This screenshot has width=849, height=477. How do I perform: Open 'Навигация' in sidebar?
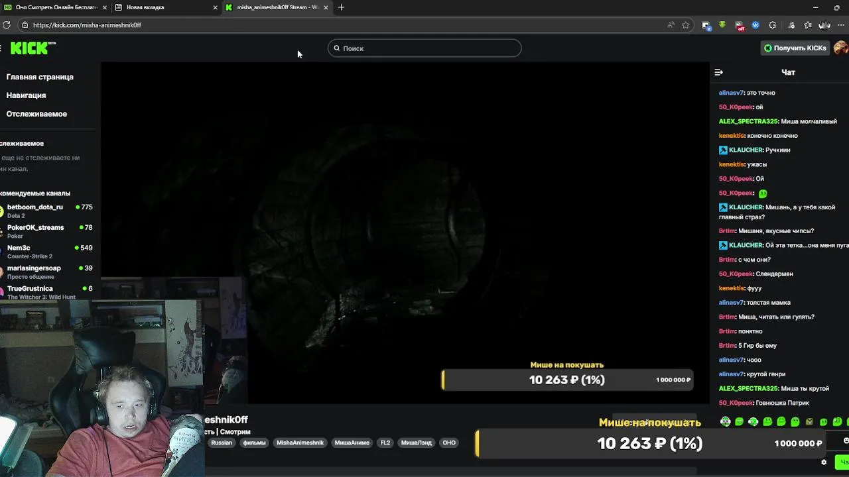(26, 95)
